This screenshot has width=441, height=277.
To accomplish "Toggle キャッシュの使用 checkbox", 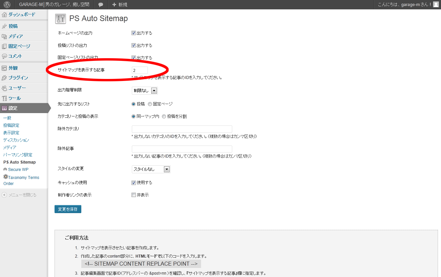I will point(134,183).
